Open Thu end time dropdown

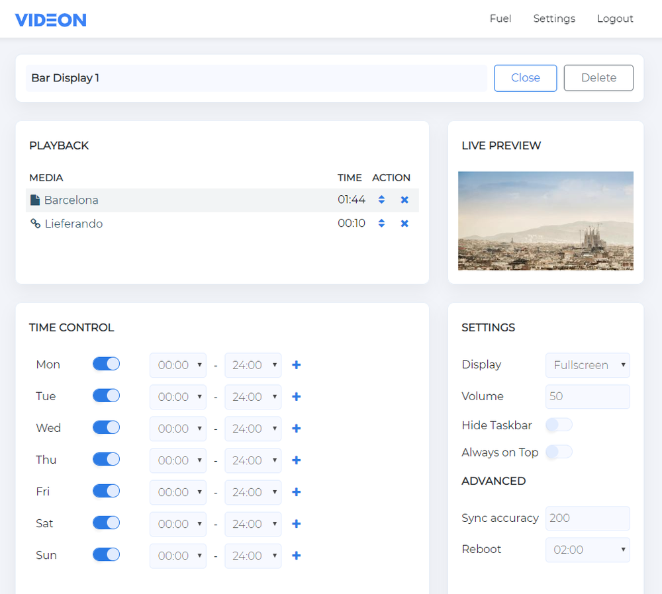[x=253, y=460]
